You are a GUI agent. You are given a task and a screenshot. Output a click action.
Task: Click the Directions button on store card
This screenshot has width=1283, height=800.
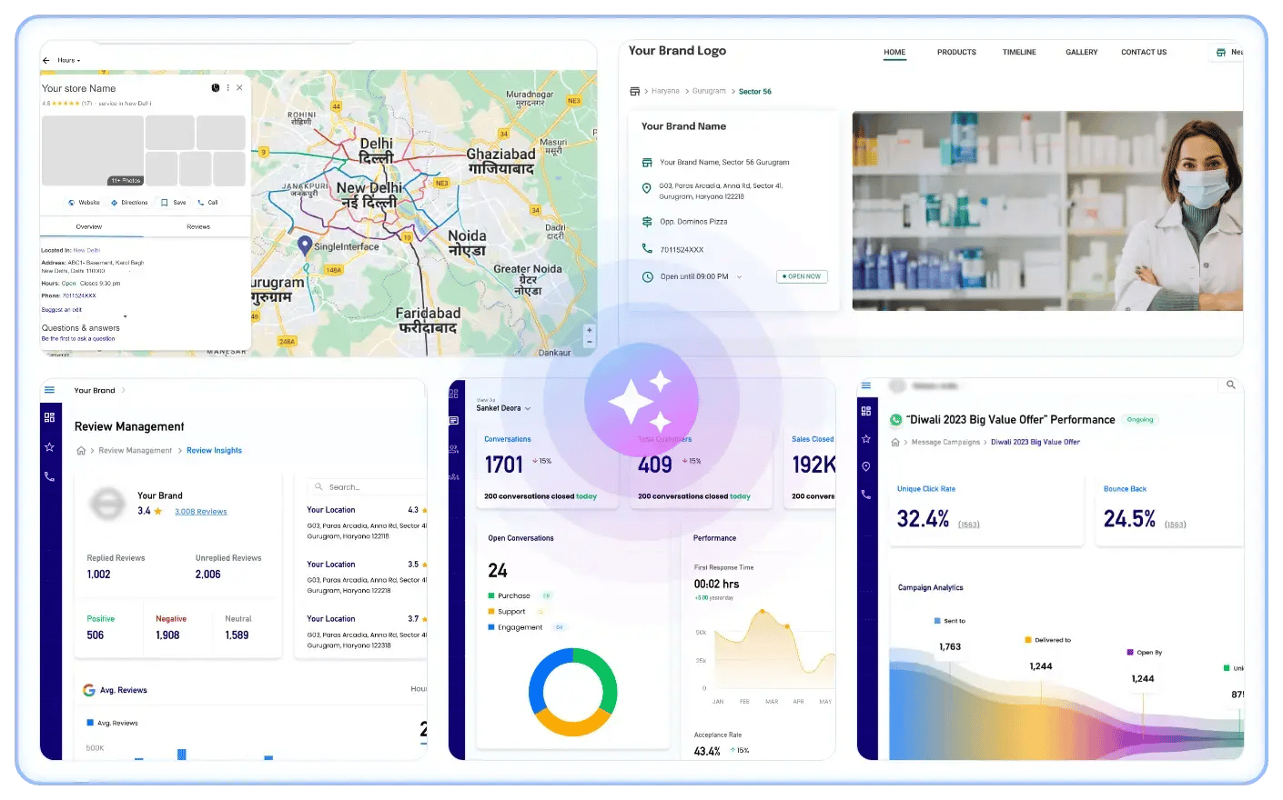[129, 203]
